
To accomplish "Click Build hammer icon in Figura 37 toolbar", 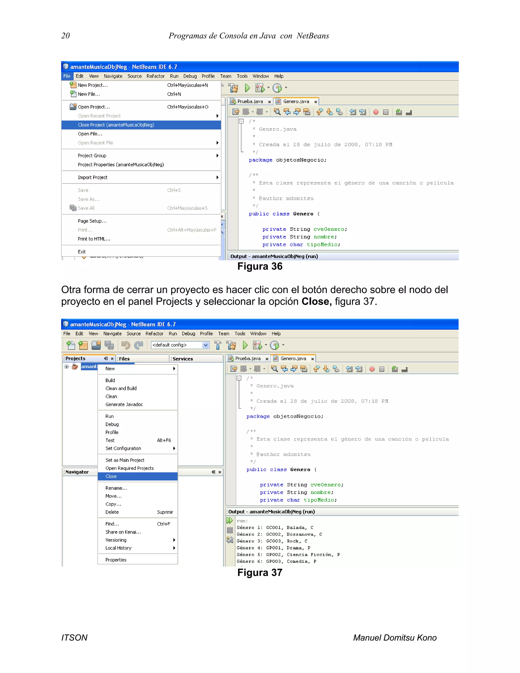I will click(x=218, y=345).
